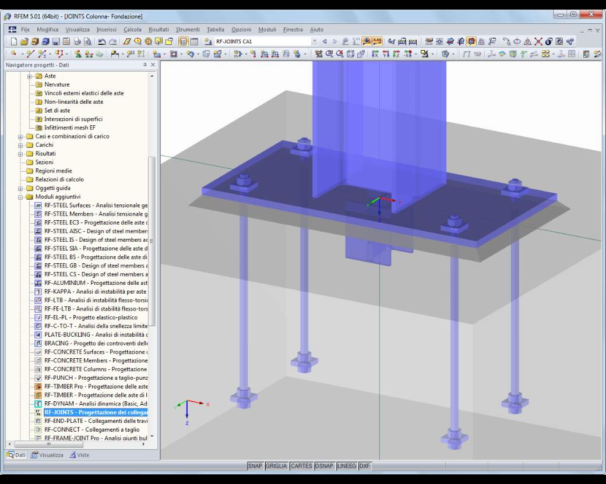Collapse the Moduli aggiuntivi folder
Screen dimensions: 606x484
(x=20, y=197)
